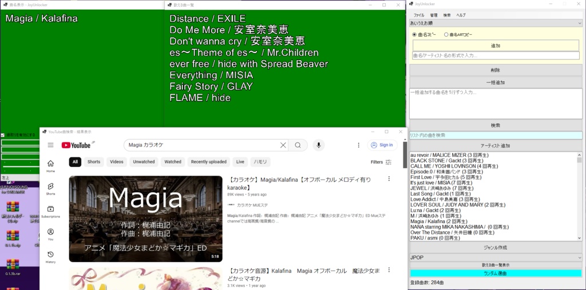Open more options for the カラオケ音源 Kalafina video
This screenshot has width=586, height=290.
click(389, 270)
